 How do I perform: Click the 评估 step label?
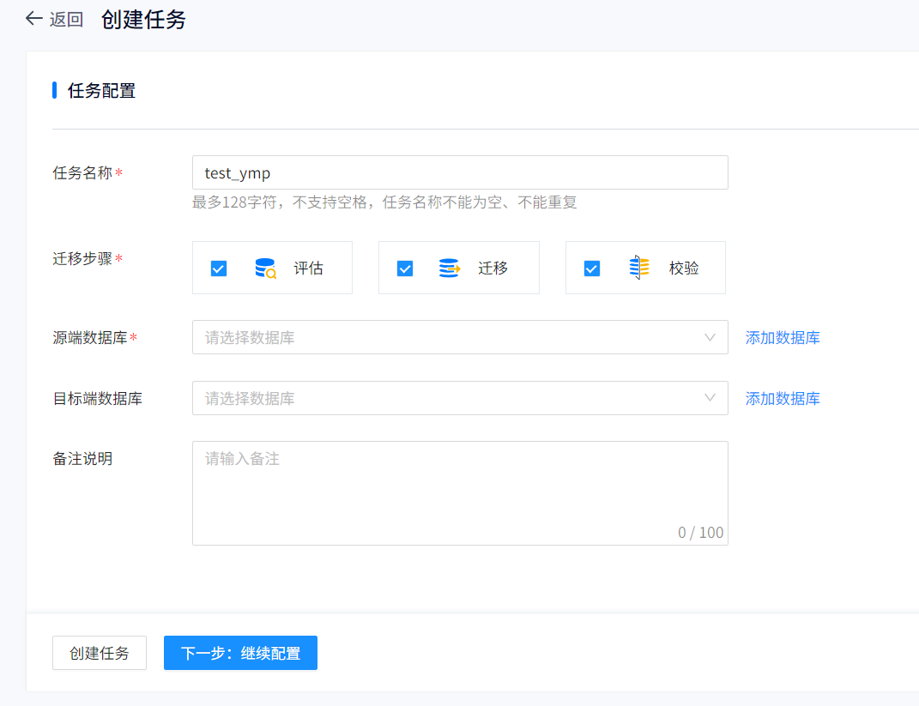point(308,269)
